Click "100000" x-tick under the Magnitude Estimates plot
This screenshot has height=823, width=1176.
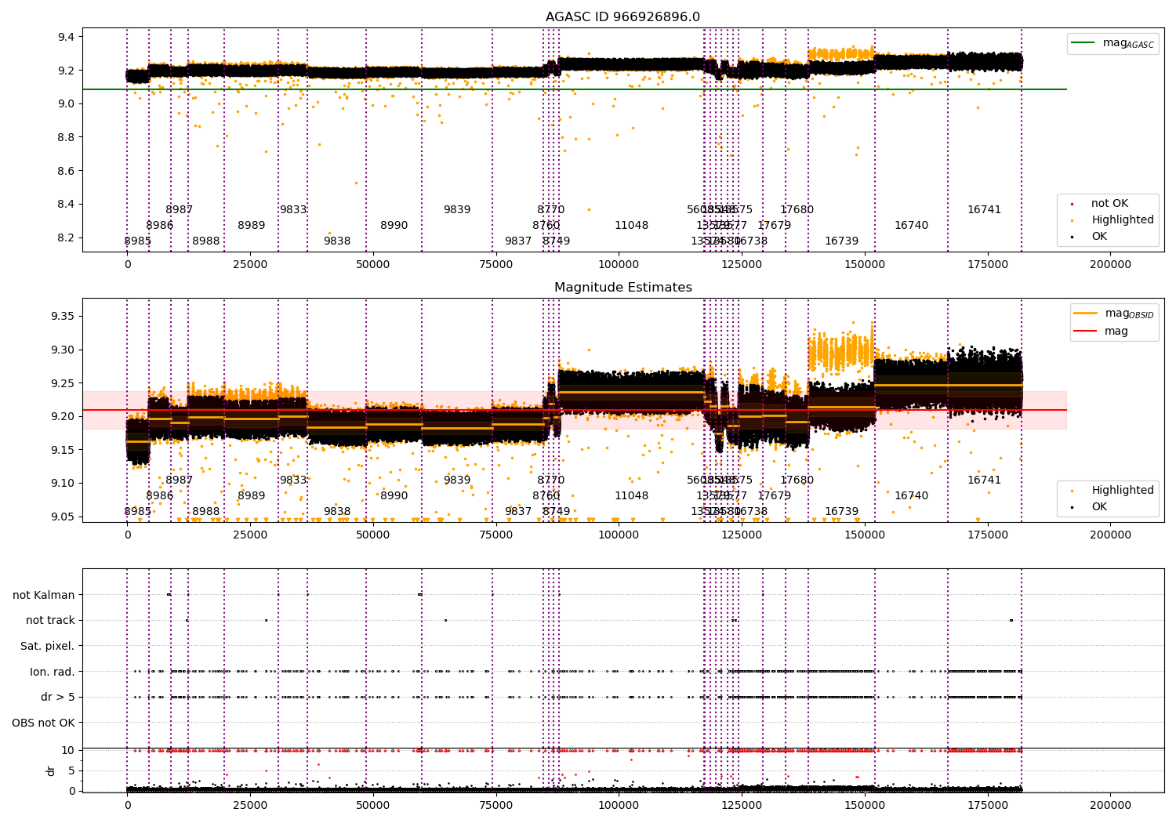pos(619,535)
